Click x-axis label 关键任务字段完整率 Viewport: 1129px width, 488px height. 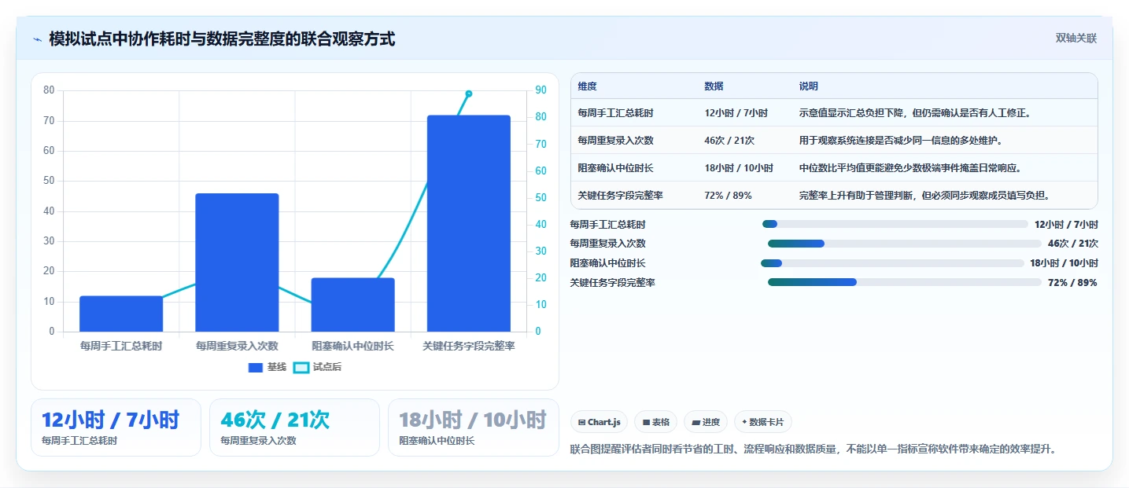(469, 346)
